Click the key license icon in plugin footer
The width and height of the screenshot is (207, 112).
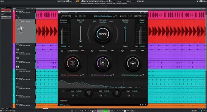143,105
